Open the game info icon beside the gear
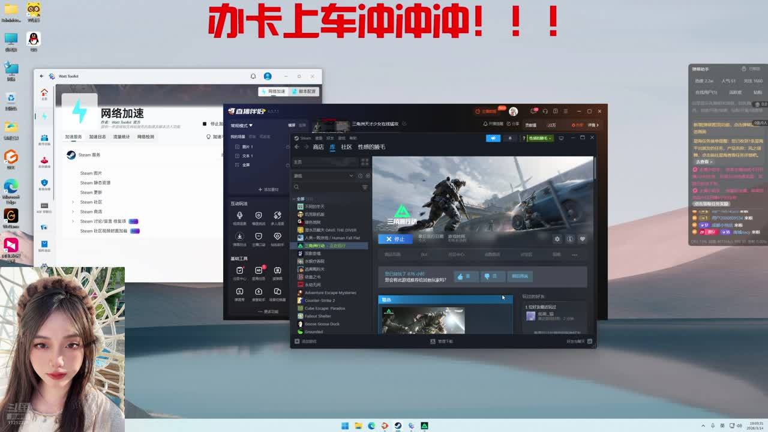The height and width of the screenshot is (432, 768). (569, 239)
